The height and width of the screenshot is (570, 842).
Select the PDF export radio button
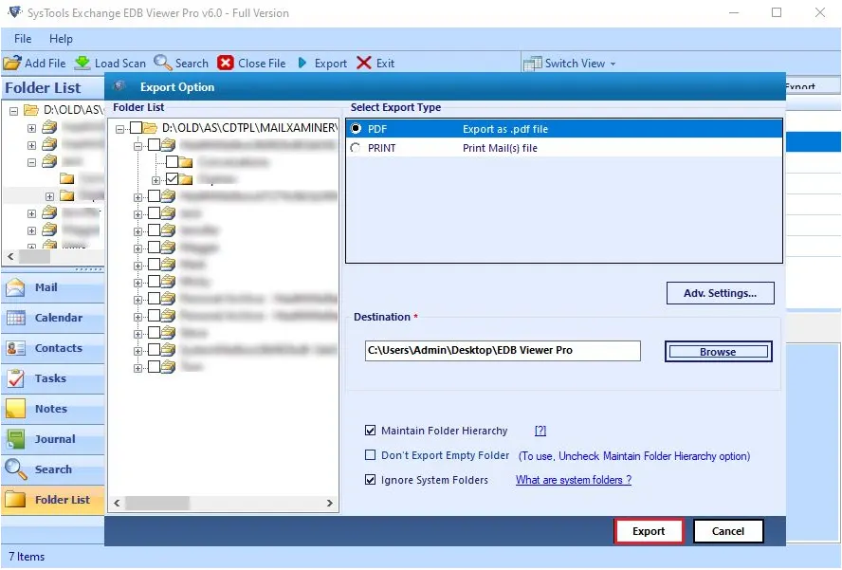[356, 129]
